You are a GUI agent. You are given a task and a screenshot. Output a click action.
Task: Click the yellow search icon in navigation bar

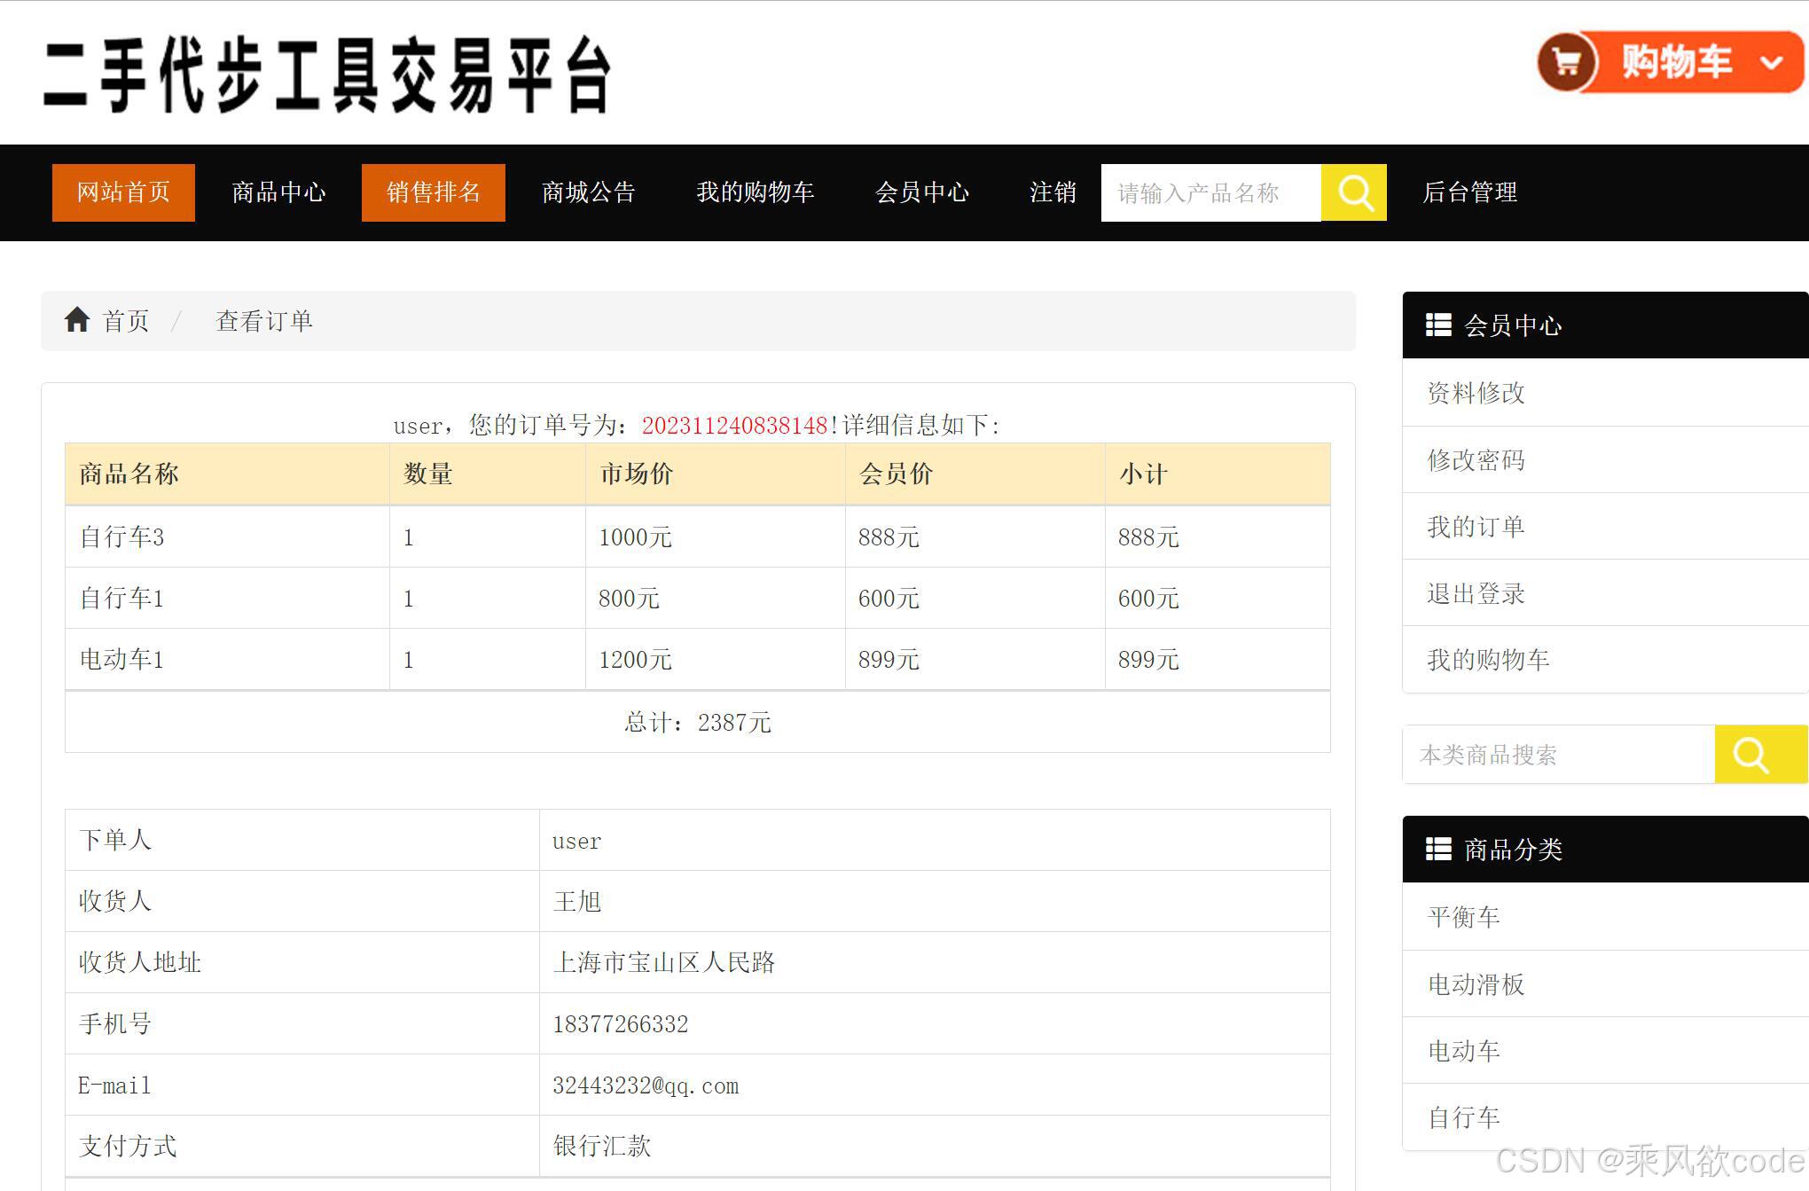[1354, 192]
